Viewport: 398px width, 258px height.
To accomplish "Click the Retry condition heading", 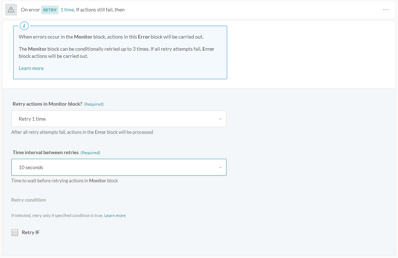I will 29,200.
